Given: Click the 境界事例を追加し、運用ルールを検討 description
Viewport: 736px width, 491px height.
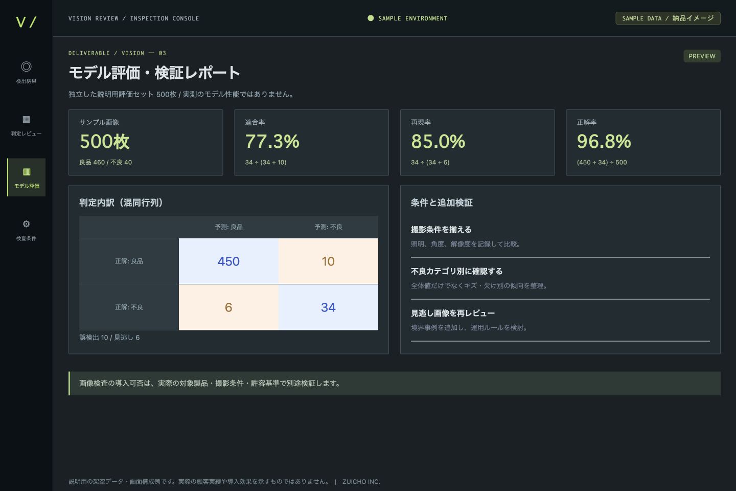Looking at the screenshot, I should point(469,327).
